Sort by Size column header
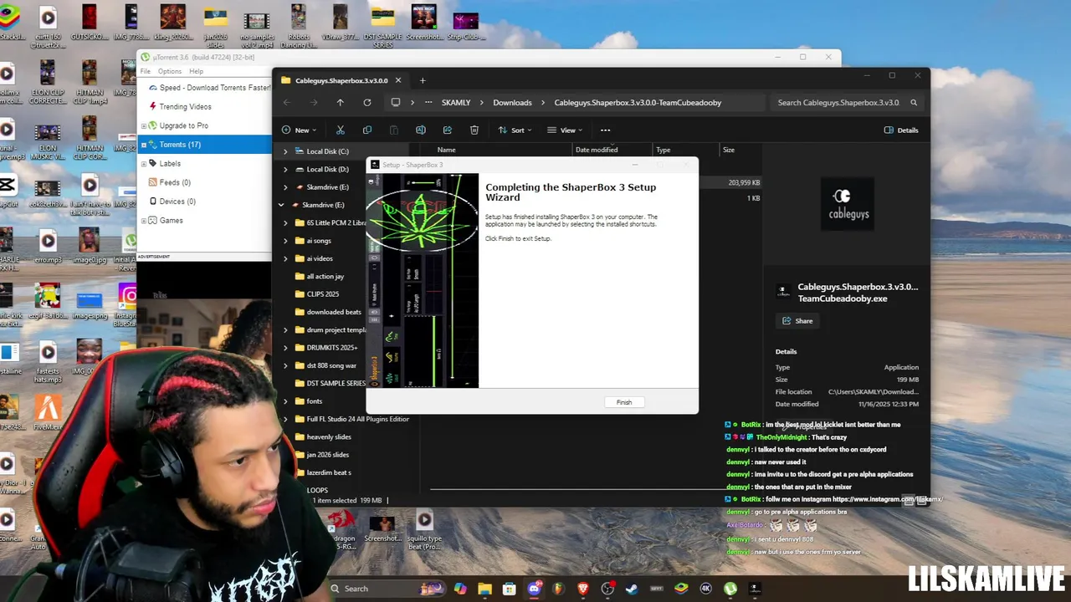1071x602 pixels. click(x=729, y=150)
